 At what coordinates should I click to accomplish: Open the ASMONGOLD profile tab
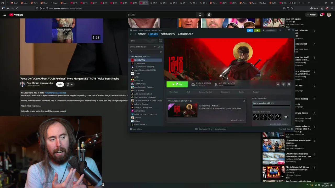[186, 34]
